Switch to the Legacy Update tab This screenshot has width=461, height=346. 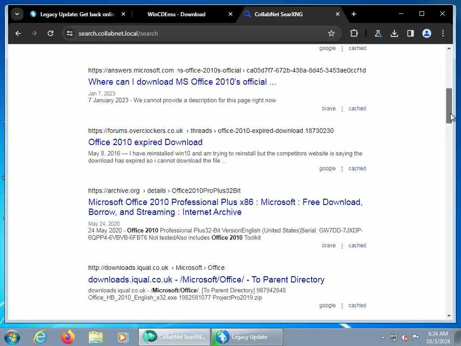[77, 14]
